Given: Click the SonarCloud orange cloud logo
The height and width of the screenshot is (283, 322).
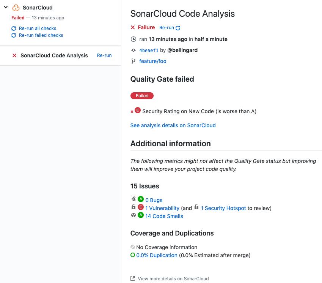Looking at the screenshot, I should pyautogui.click(x=16, y=8).
